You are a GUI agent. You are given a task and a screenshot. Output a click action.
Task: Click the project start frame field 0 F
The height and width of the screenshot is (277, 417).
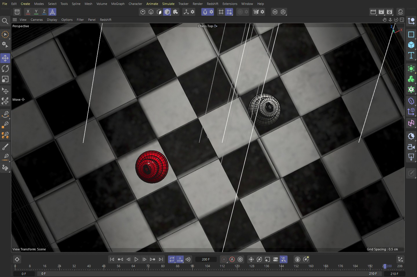[24, 274]
